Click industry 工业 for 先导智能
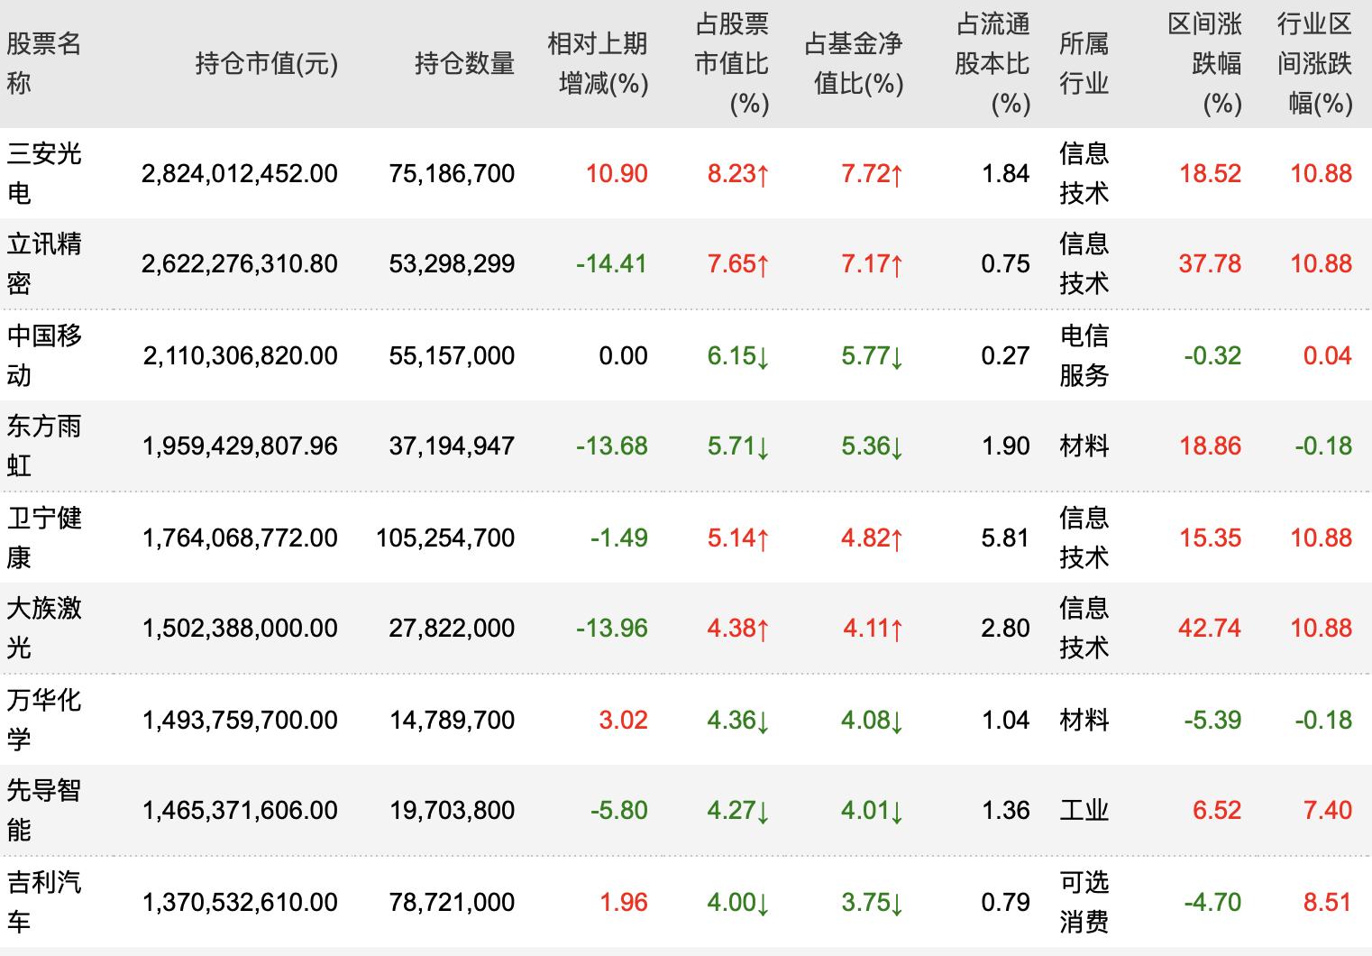The height and width of the screenshot is (956, 1372). coord(1084,810)
